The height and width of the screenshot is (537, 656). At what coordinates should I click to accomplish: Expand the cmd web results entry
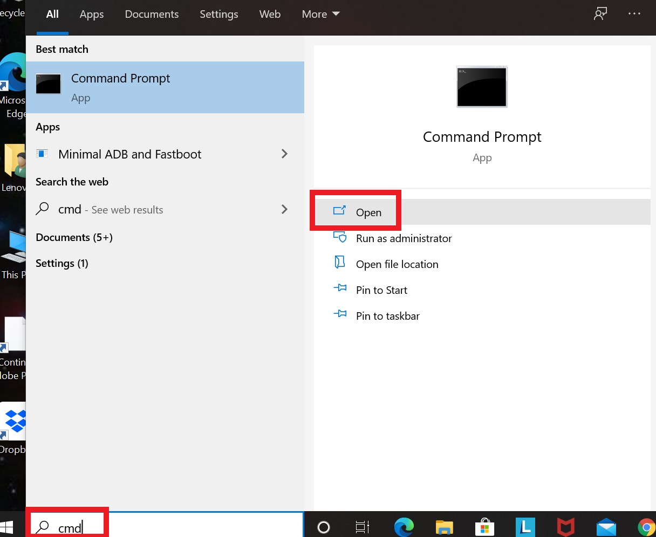pyautogui.click(x=284, y=209)
